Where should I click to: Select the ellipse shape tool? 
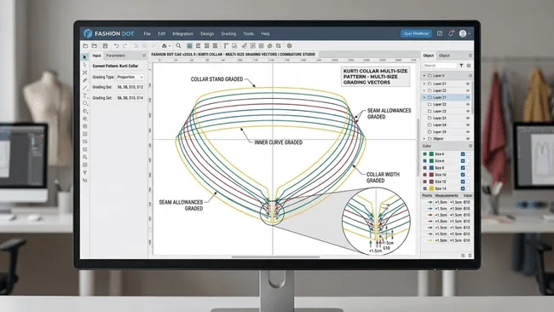coord(84,103)
